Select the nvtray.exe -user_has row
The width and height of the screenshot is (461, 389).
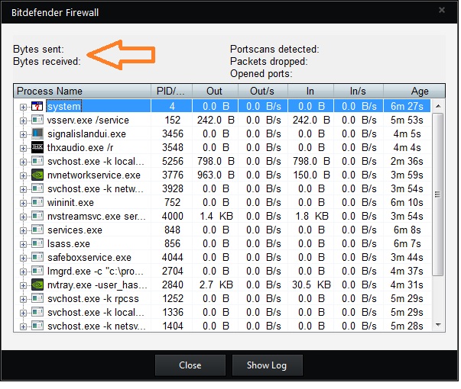point(222,285)
